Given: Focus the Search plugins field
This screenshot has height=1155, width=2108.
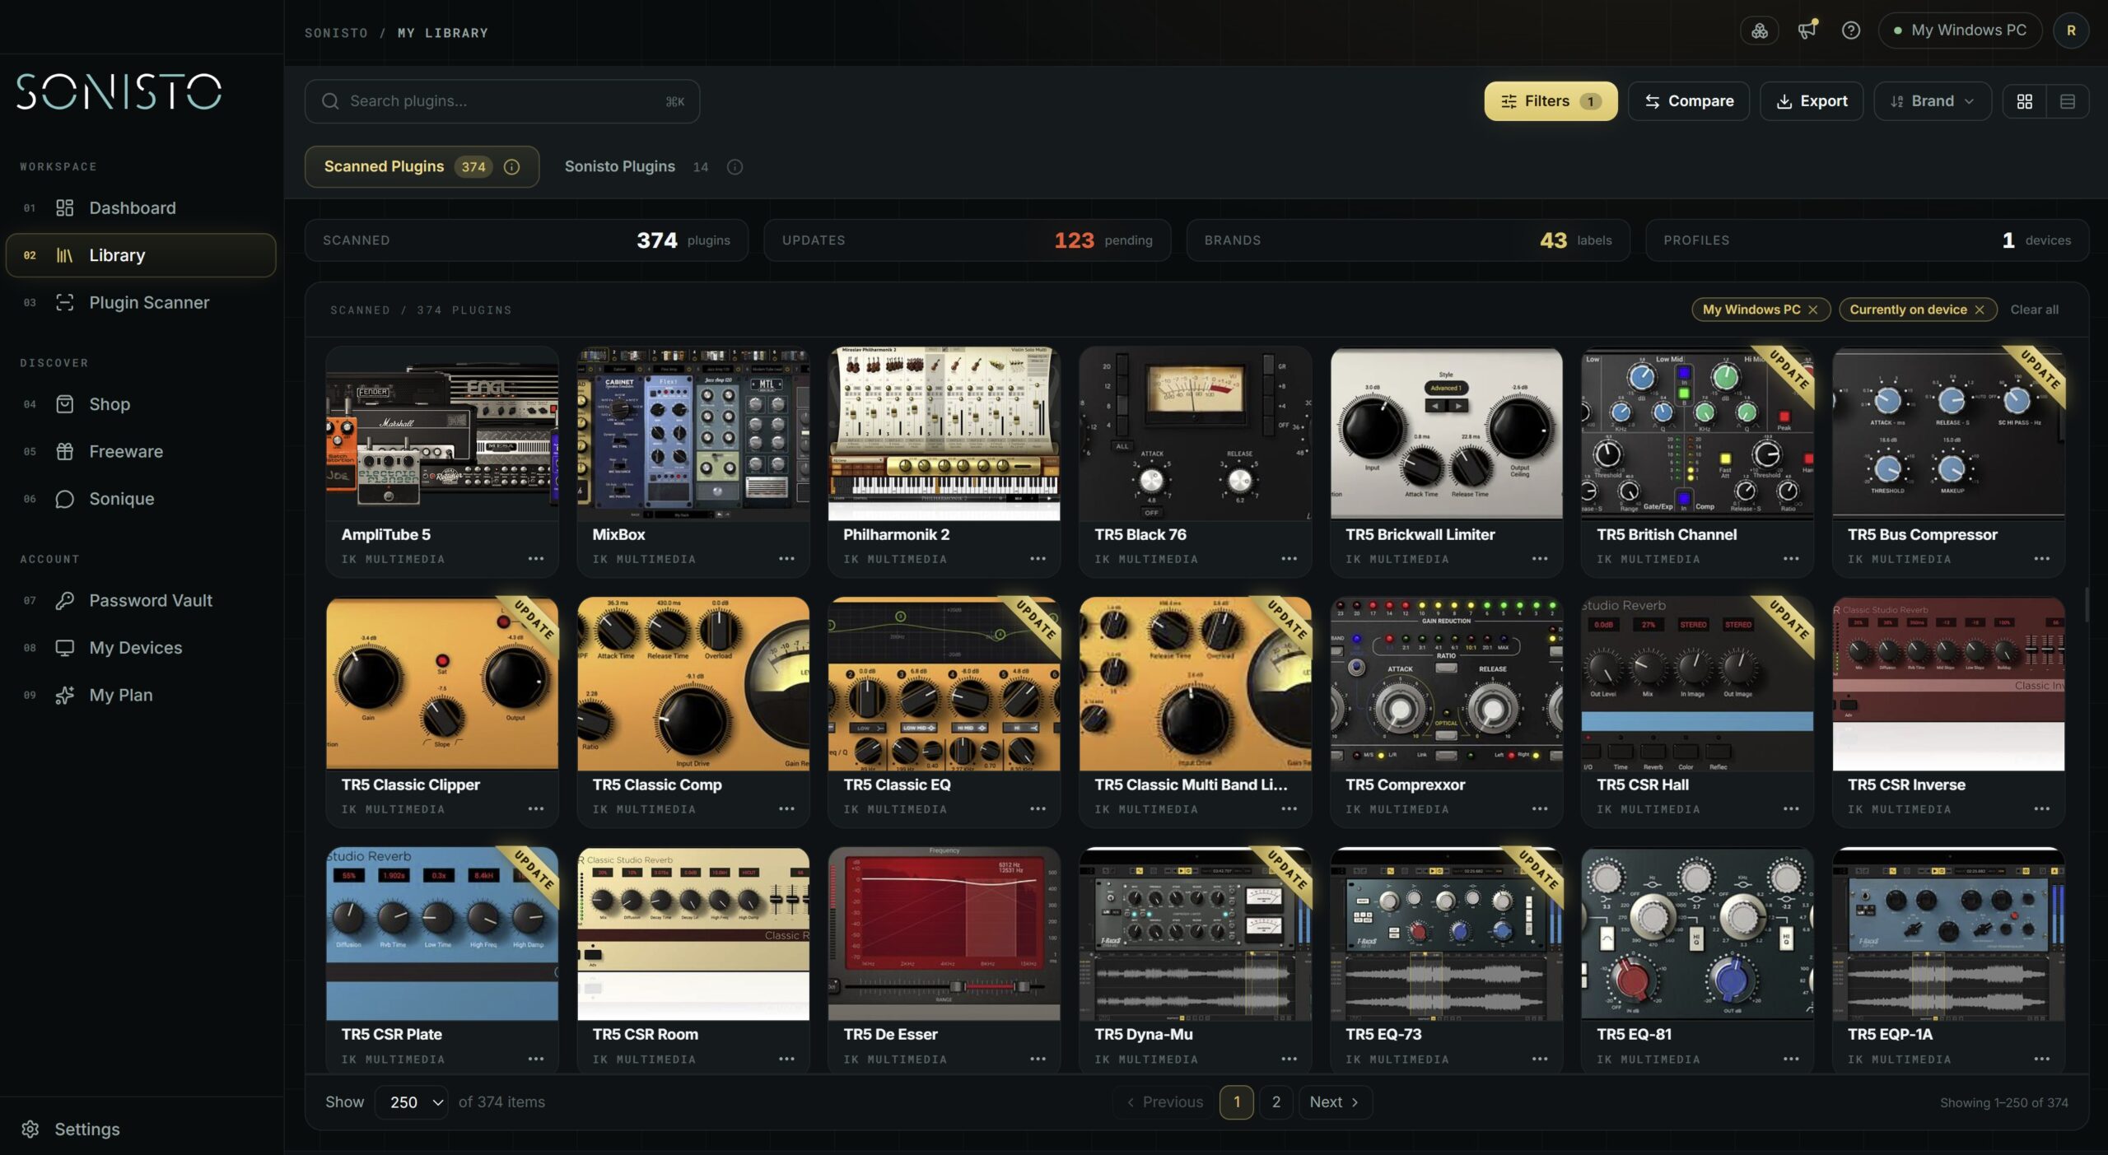Looking at the screenshot, I should [502, 101].
